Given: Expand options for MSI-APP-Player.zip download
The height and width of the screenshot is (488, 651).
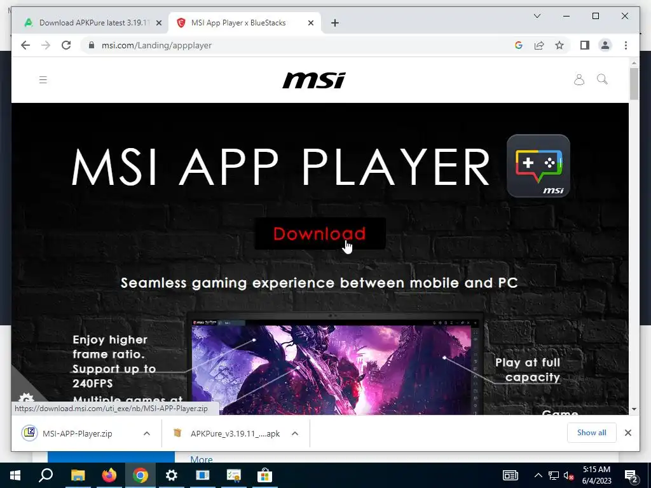Looking at the screenshot, I should 147,433.
